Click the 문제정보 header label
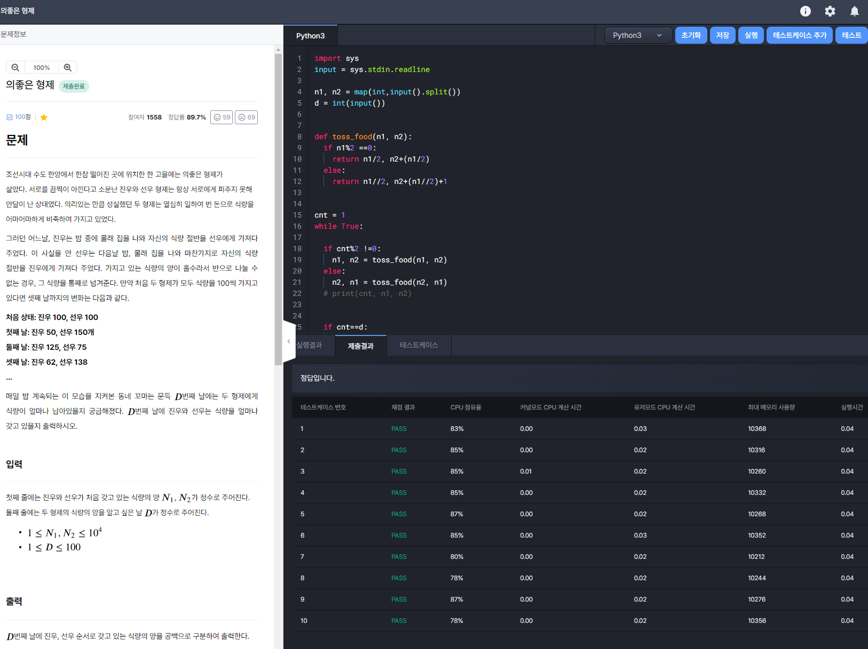This screenshot has height=649, width=868. [13, 34]
